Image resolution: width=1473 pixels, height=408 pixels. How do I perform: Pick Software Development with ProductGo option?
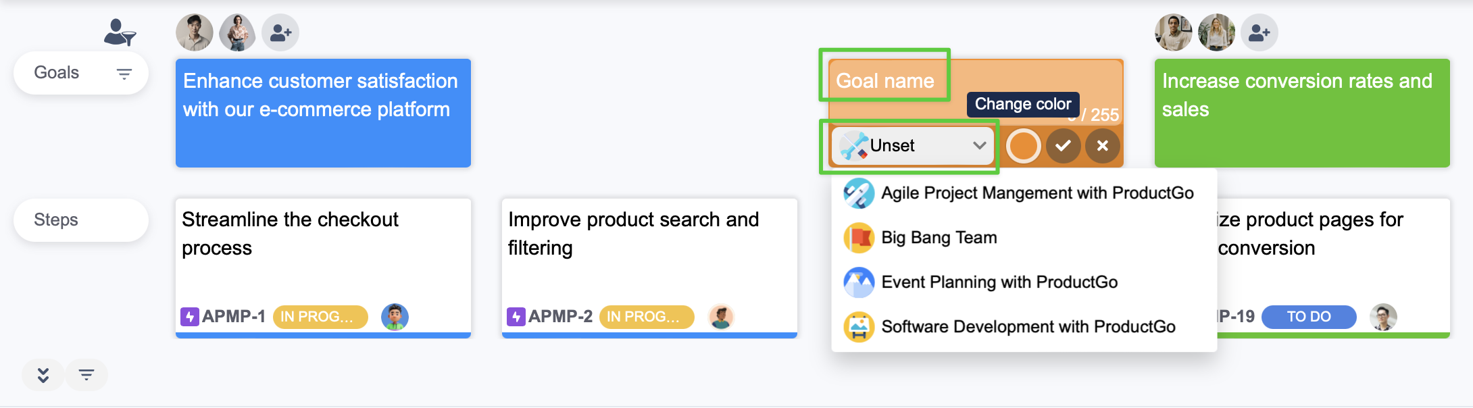(x=1028, y=327)
